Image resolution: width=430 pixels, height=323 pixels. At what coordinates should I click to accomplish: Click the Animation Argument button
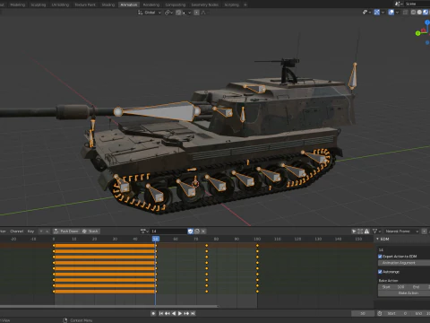(404, 263)
